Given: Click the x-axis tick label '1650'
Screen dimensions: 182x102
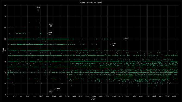Looking at the screenshot, I should (x=81, y=97).
